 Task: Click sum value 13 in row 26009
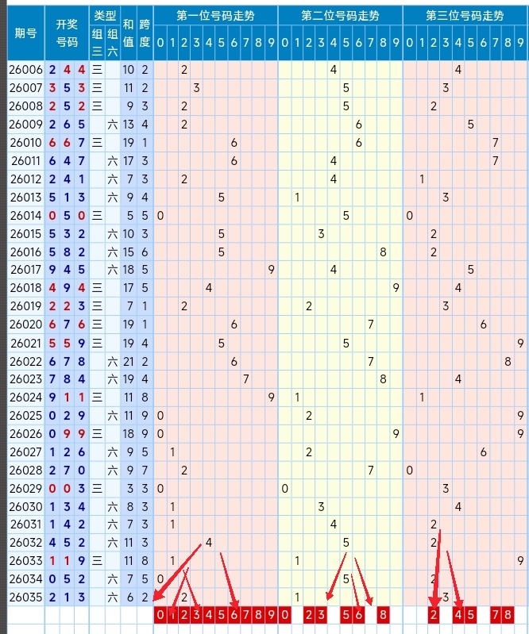129,125
